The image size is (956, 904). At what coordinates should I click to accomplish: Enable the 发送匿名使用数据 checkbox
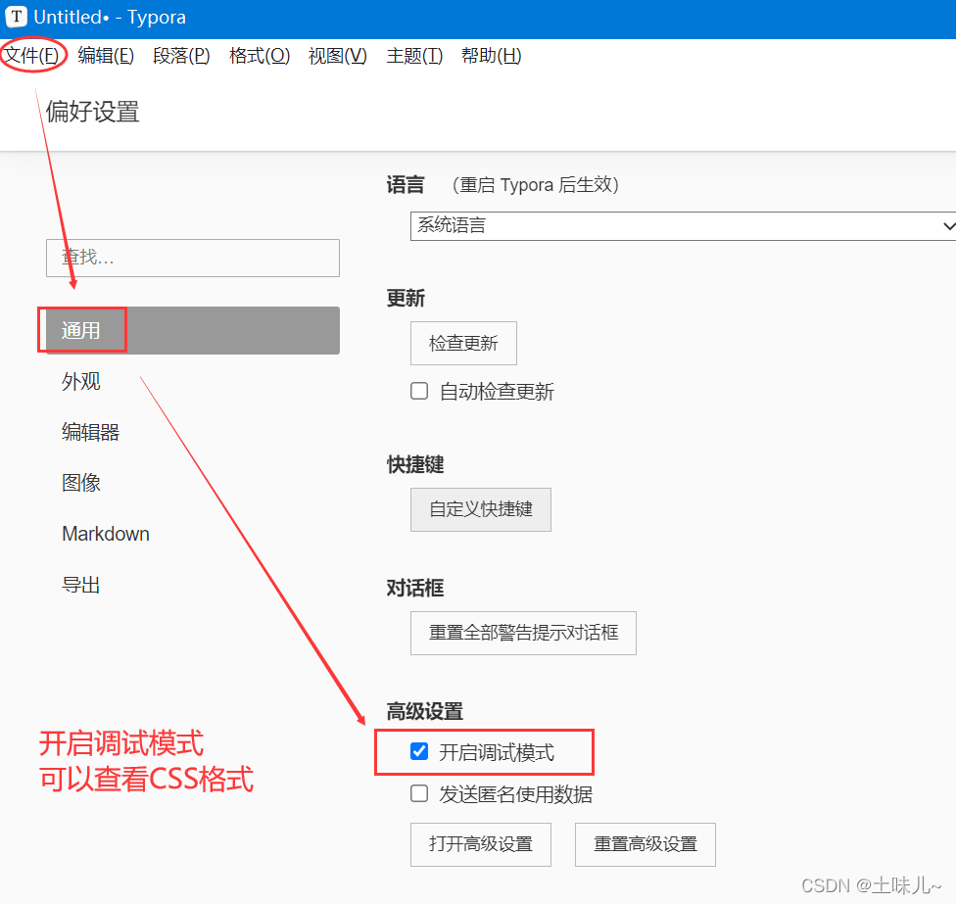coord(419,793)
